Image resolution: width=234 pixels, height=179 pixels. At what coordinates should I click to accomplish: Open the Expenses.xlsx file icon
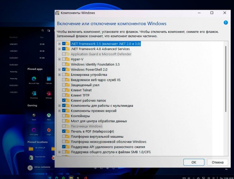point(31,158)
